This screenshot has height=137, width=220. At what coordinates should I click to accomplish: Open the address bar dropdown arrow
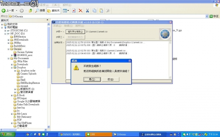click(207, 16)
